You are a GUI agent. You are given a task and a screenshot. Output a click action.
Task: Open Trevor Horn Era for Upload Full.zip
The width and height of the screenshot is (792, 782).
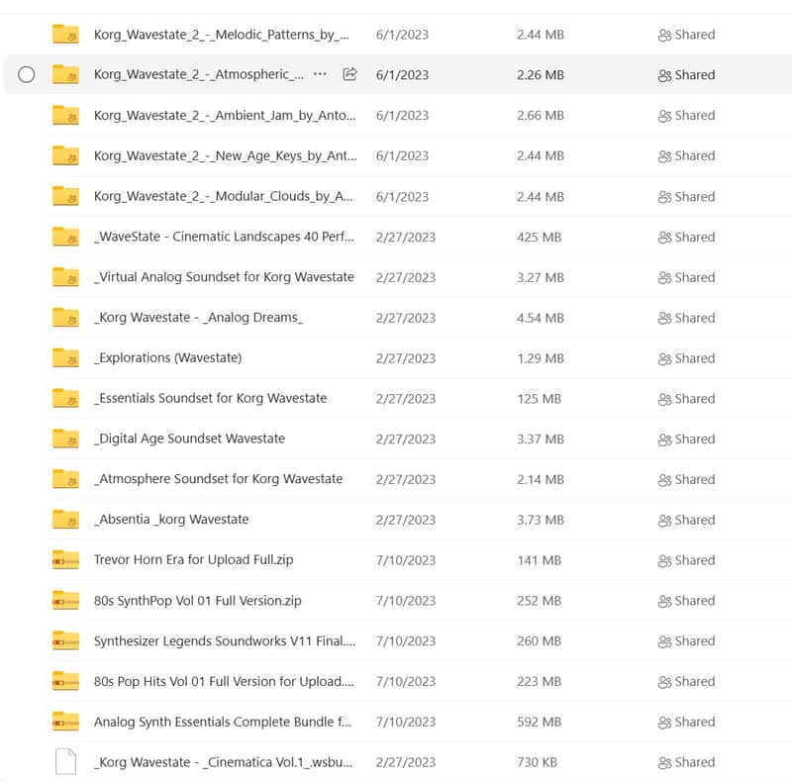click(193, 559)
